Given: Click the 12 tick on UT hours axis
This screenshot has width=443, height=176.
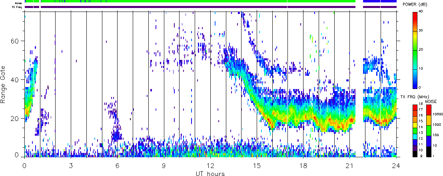Looking at the screenshot, I should (210, 165).
